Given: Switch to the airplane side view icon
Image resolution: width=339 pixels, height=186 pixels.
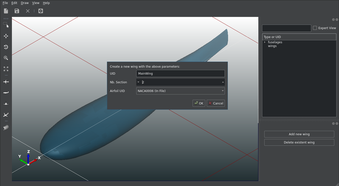Looking at the screenshot, I should click(x=6, y=92).
